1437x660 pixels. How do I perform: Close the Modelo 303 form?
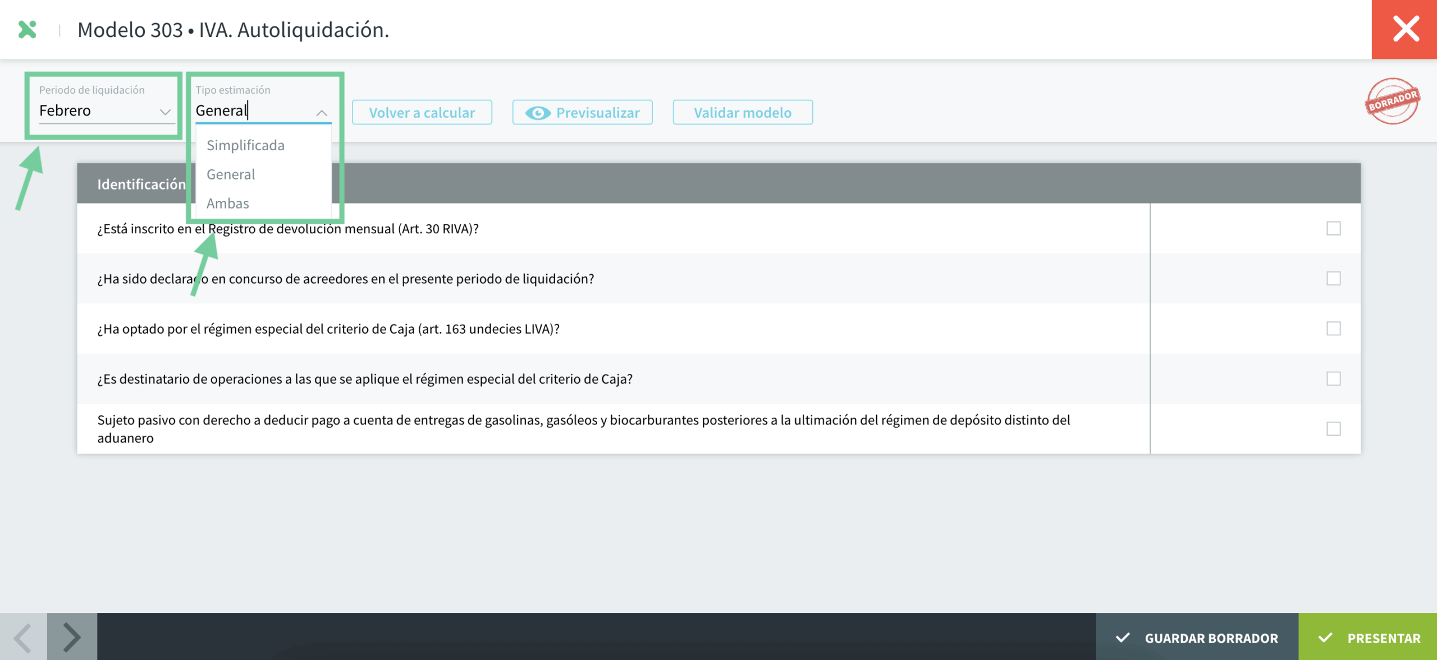pos(1404,29)
